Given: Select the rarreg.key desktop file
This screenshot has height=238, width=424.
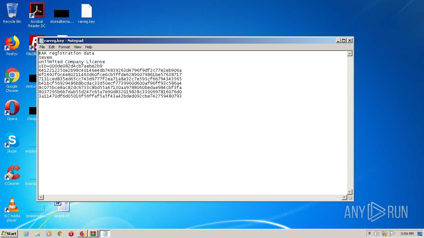Looking at the screenshot, I should click(86, 14).
